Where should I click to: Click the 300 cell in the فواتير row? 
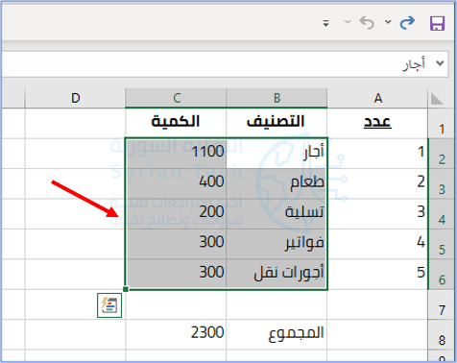point(176,244)
